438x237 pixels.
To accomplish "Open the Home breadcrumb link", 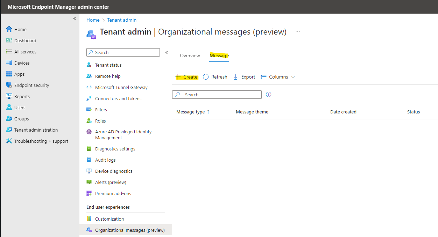I will point(93,20).
